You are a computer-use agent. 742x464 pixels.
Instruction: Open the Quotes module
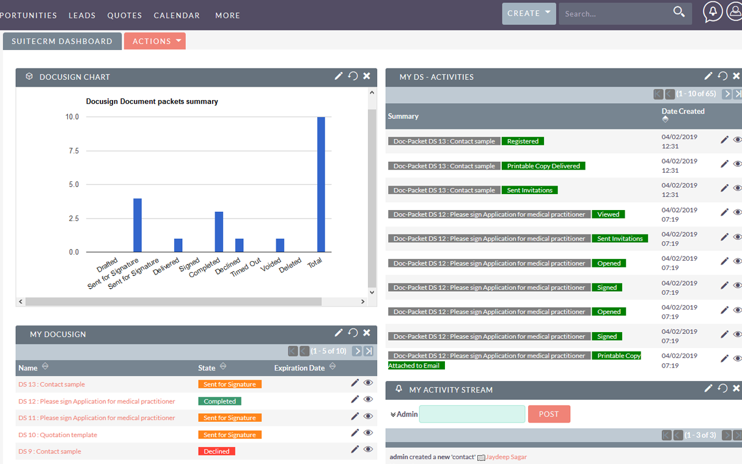click(x=125, y=15)
